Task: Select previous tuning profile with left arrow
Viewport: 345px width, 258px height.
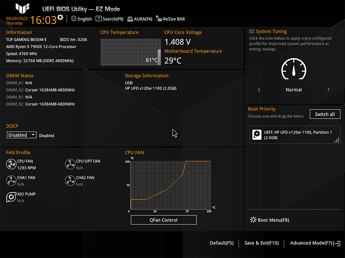Action: point(259,89)
